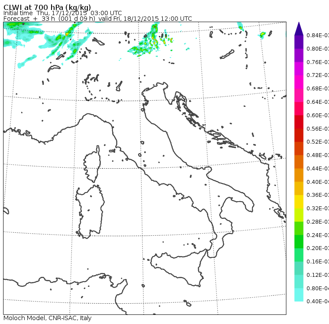Click the 0.56E-03 colorbar label
329x324 pixels.
click(318, 128)
